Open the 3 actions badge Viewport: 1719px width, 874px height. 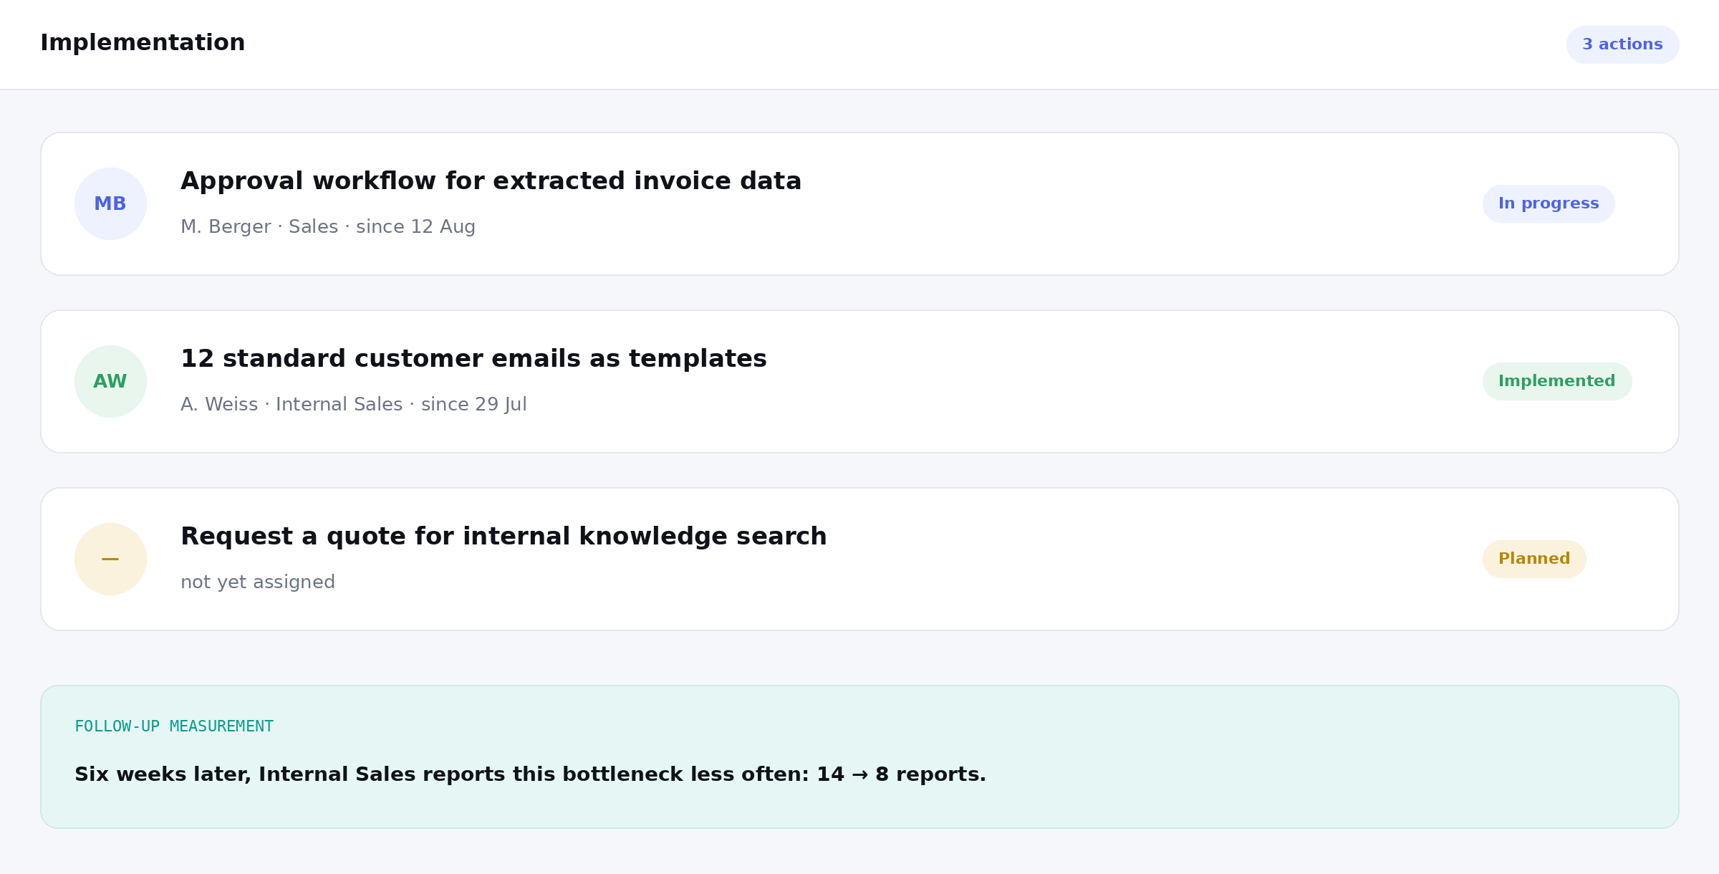click(1622, 44)
